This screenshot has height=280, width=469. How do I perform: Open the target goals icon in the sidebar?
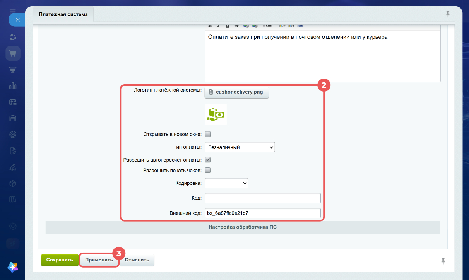point(13,135)
